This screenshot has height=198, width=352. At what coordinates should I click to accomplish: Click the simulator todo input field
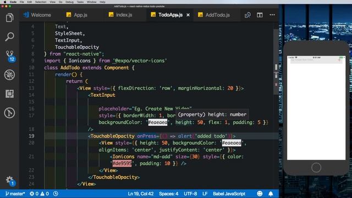(313, 60)
